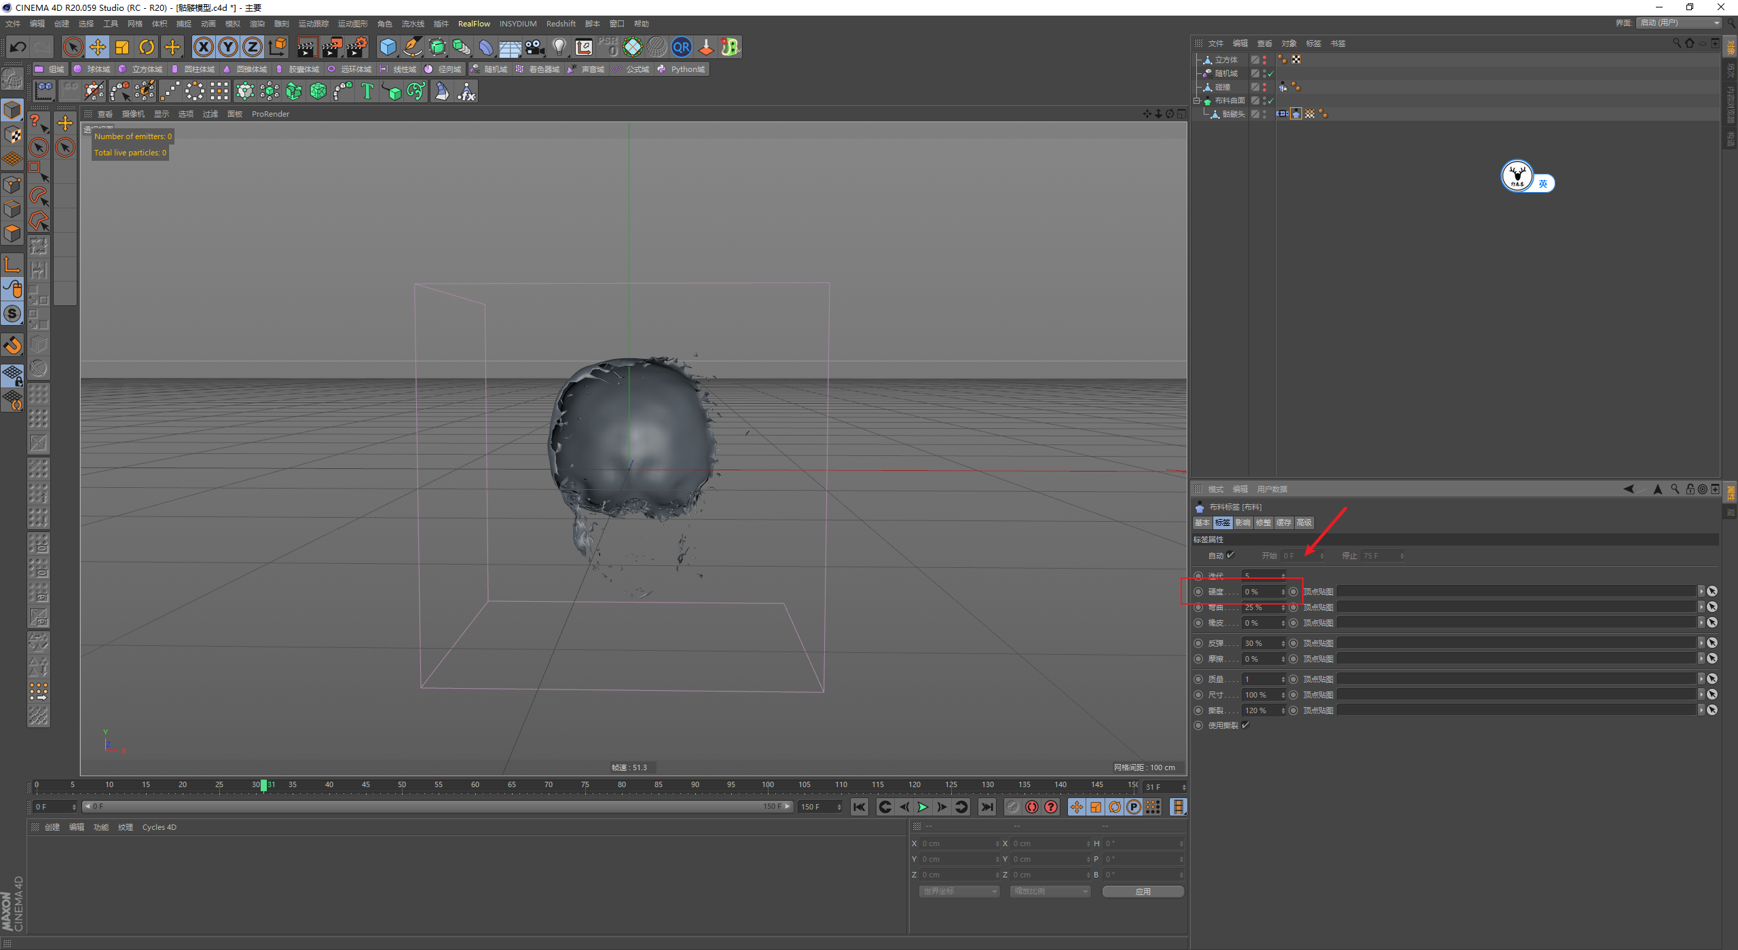Add a camera object
Image resolution: width=1738 pixels, height=950 pixels.
tap(535, 47)
